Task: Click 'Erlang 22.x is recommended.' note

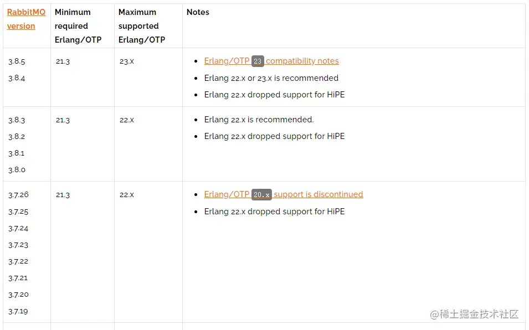Action: pyautogui.click(x=259, y=120)
